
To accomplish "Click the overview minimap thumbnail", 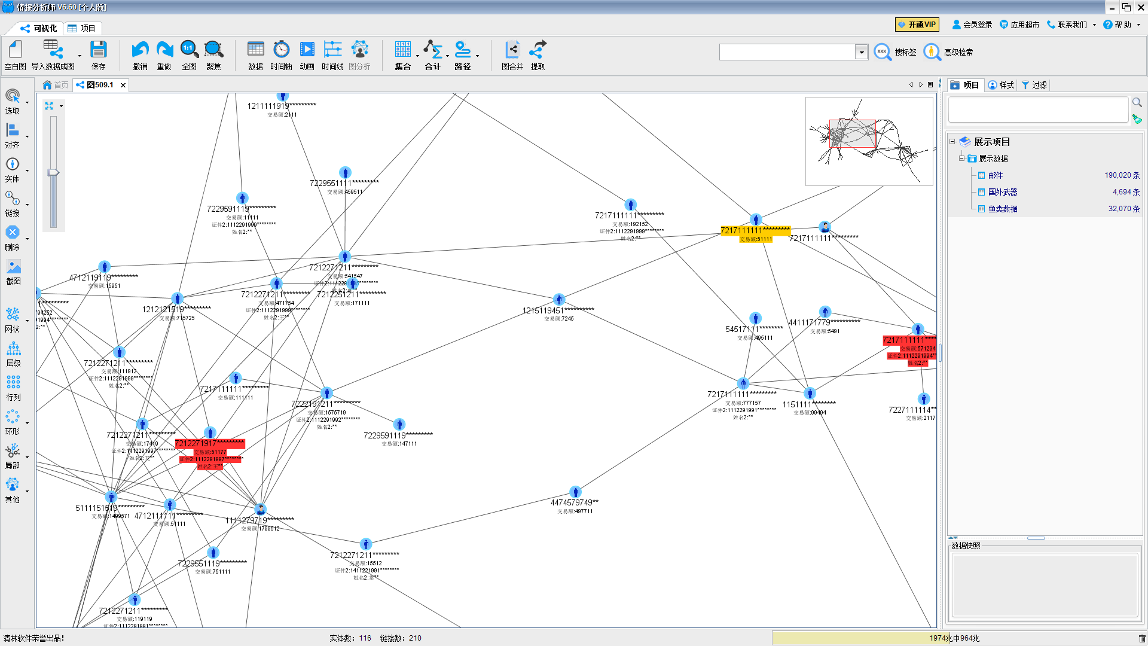I will (x=869, y=141).
